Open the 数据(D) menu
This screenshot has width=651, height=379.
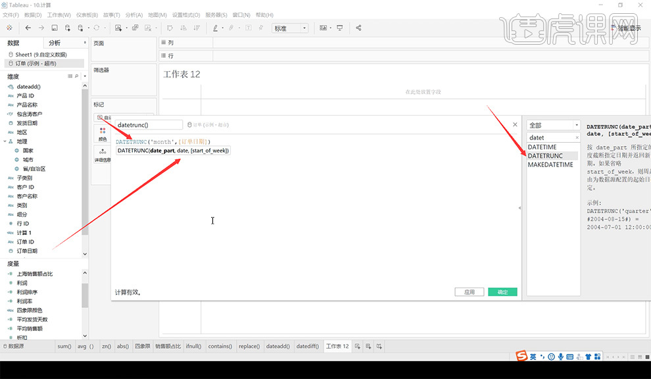[x=33, y=15]
